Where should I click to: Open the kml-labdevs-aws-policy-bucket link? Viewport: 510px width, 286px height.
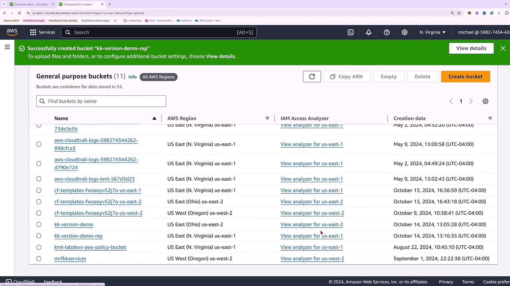90,247
